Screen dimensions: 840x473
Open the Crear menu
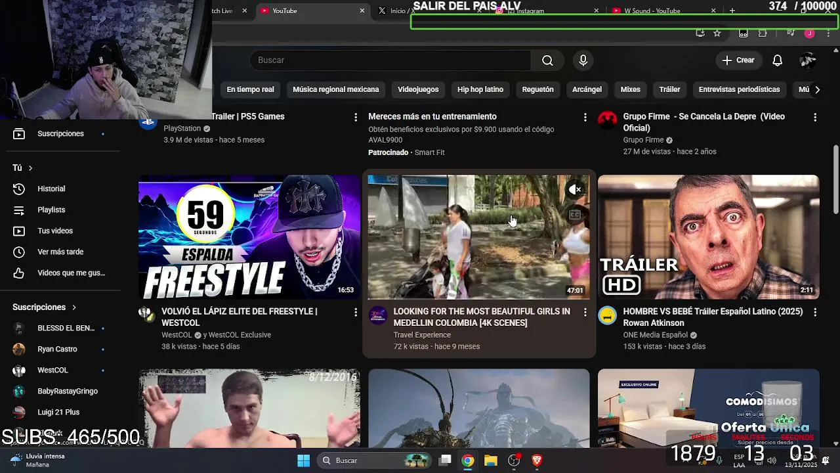pos(738,60)
